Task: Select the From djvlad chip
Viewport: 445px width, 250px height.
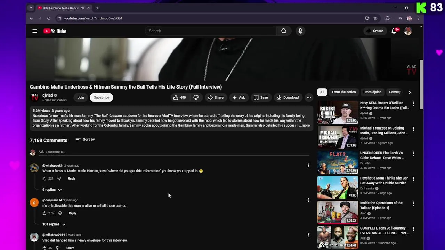Action: tap(372, 92)
